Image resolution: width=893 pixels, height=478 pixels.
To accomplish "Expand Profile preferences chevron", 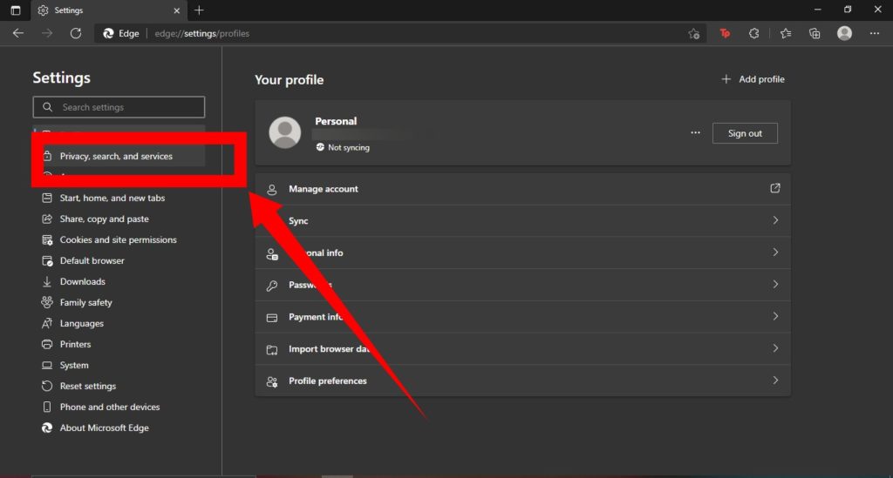I will [x=775, y=380].
